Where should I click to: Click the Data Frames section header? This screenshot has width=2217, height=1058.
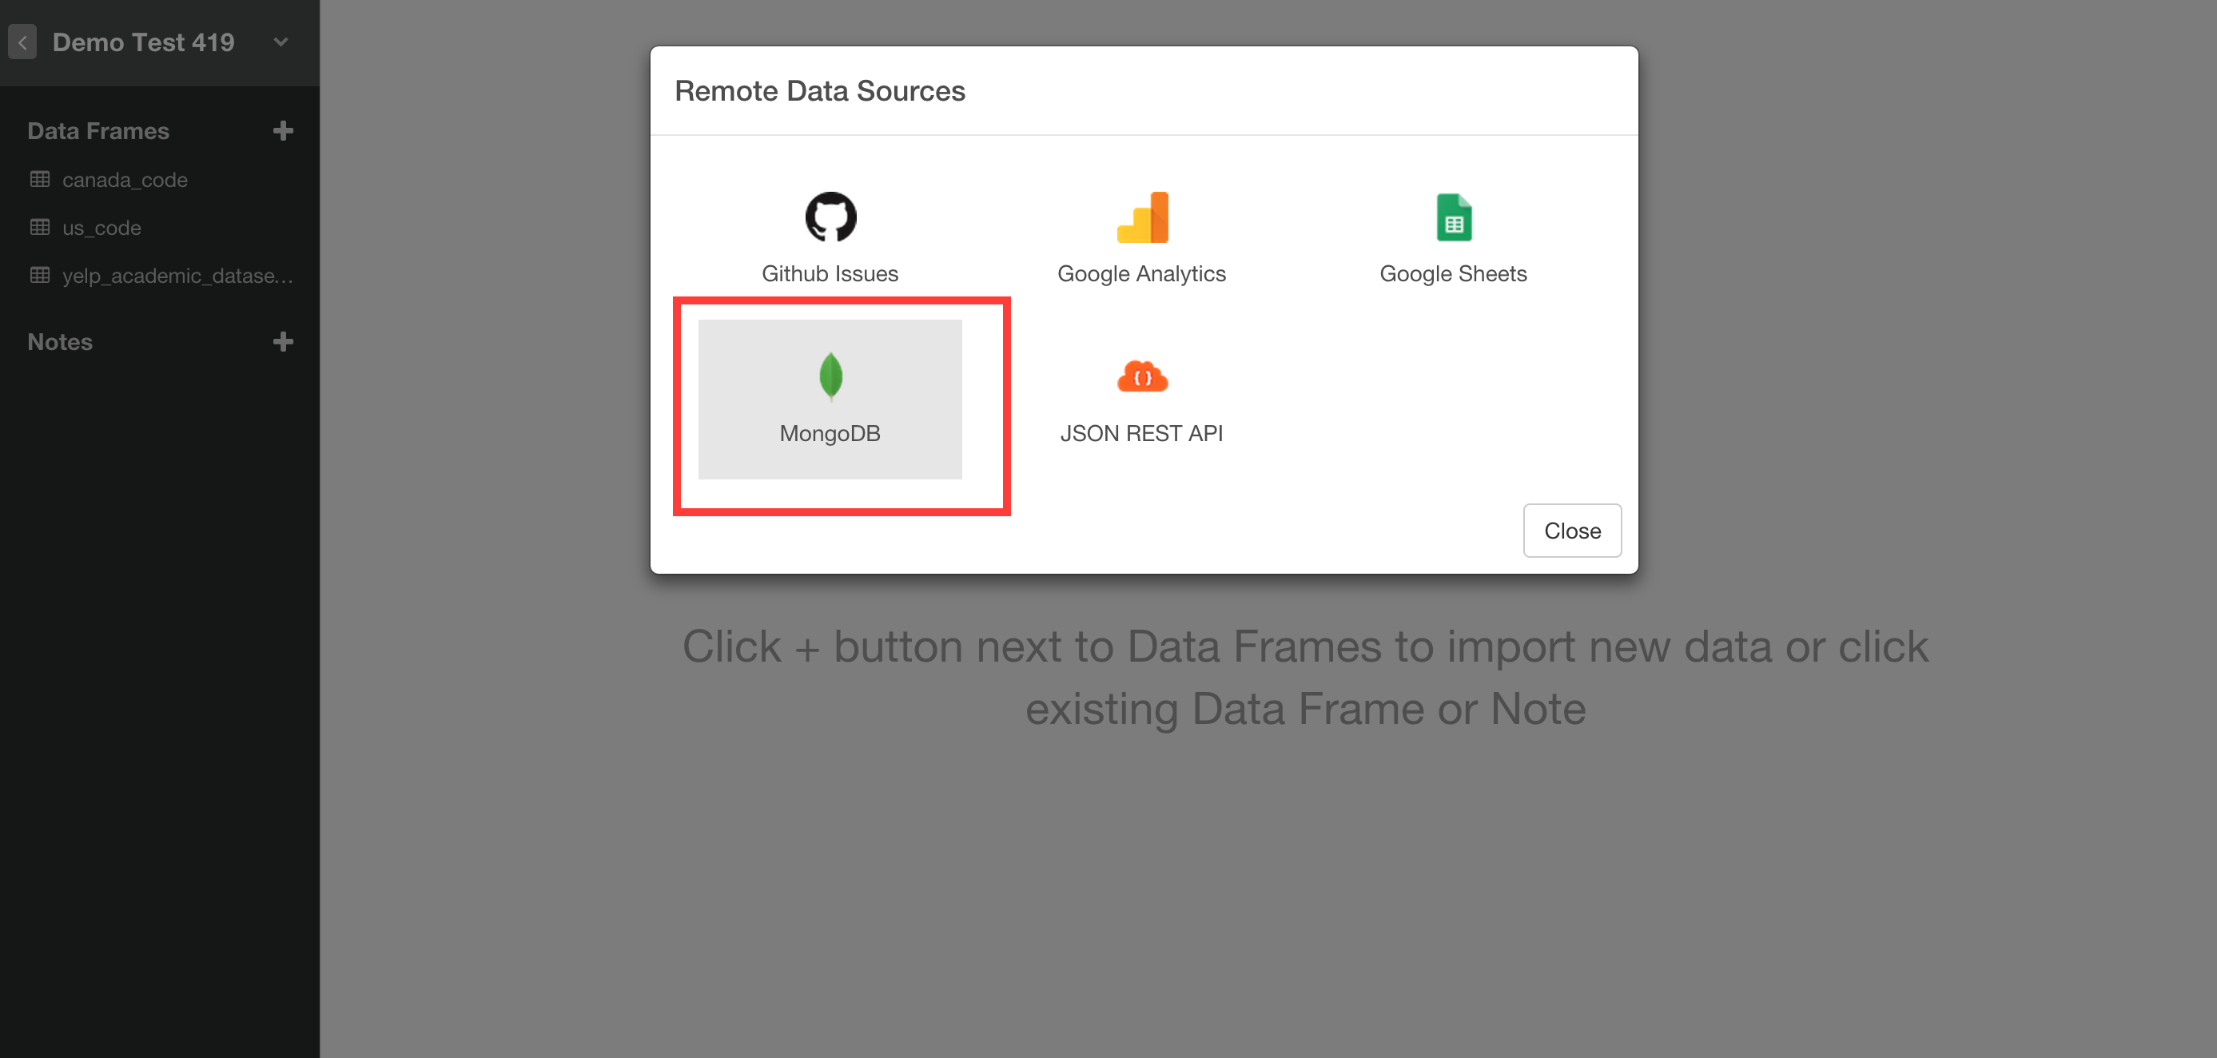pyautogui.click(x=98, y=130)
